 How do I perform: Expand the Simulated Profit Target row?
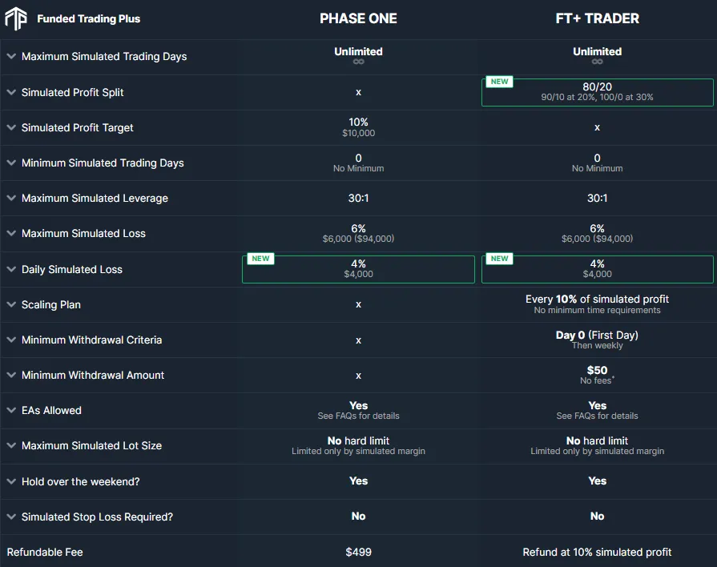[x=10, y=127]
